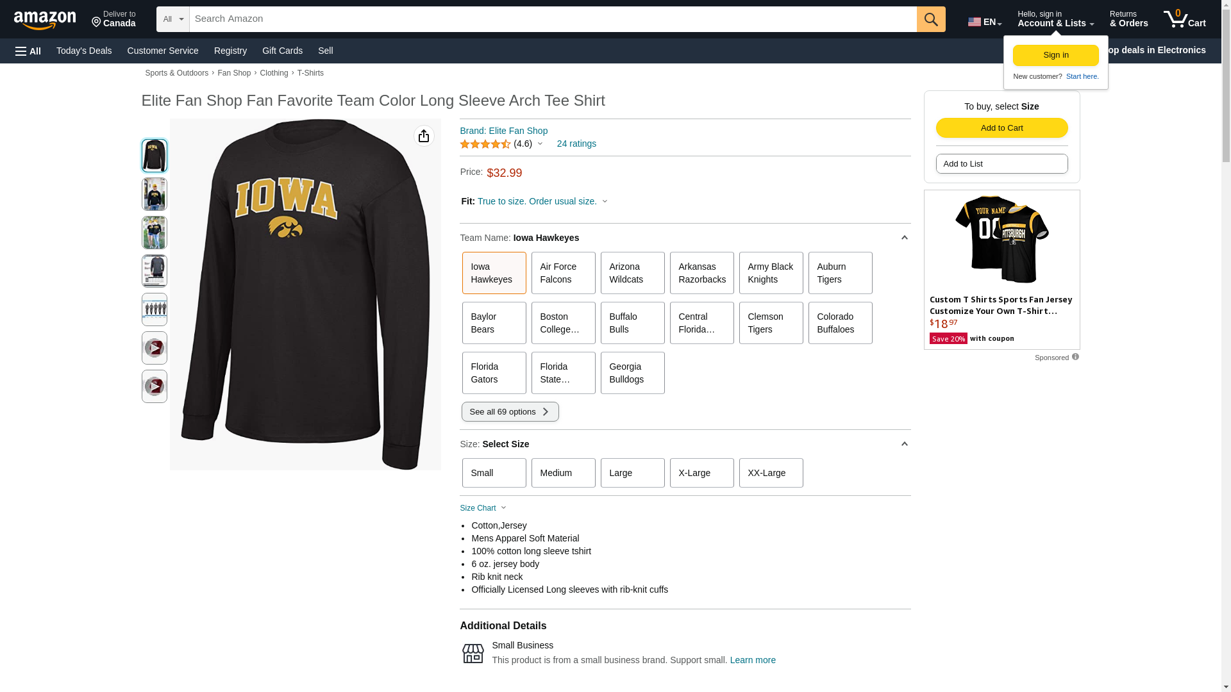
Task: Go to Gift Cards in navigation
Action: [282, 51]
